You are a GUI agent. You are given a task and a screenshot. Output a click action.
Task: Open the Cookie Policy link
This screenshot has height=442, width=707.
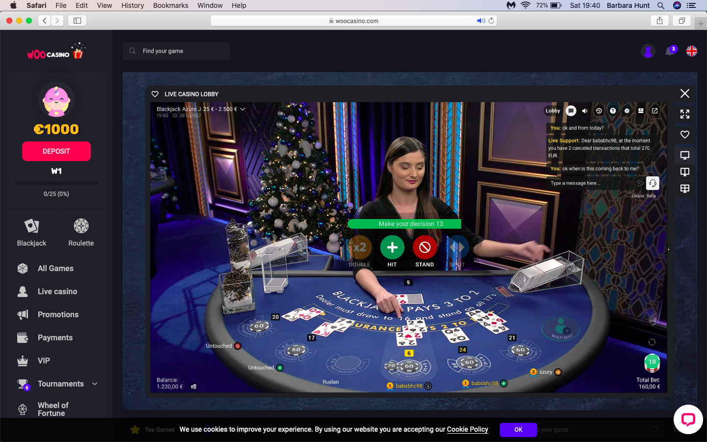click(x=467, y=429)
